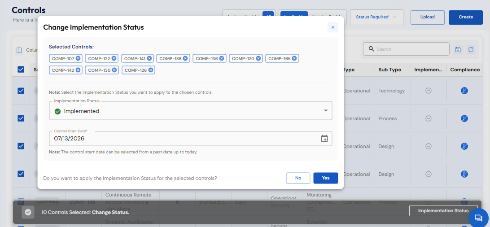This screenshot has width=490, height=227.
Task: Open the chat support bubble
Action: 479,217
